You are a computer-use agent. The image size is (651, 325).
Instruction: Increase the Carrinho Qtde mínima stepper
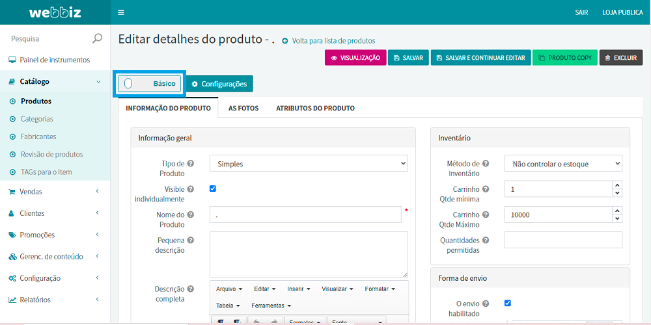pyautogui.click(x=617, y=185)
